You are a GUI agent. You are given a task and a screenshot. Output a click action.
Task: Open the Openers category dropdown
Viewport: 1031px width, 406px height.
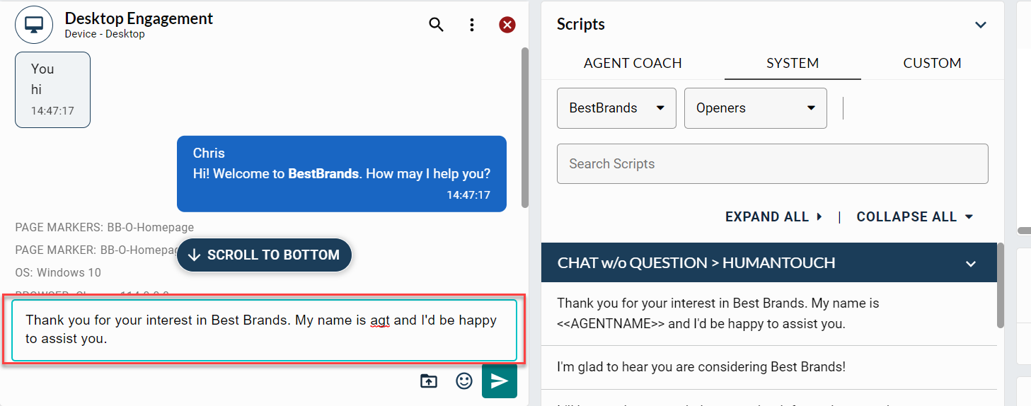[x=755, y=108]
